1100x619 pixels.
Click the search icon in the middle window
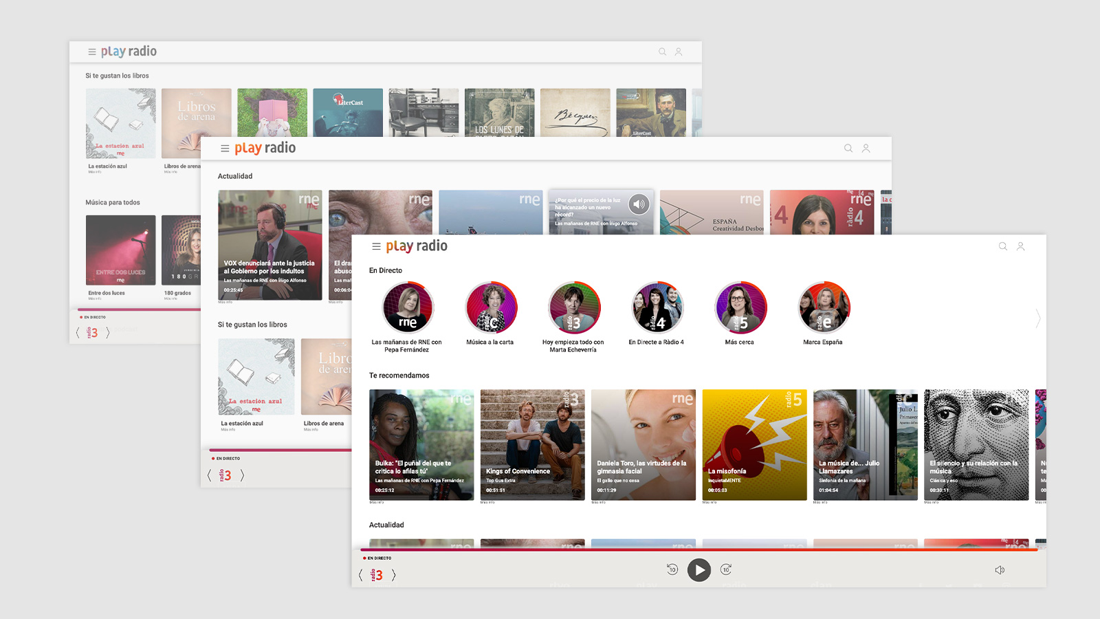pos(848,148)
